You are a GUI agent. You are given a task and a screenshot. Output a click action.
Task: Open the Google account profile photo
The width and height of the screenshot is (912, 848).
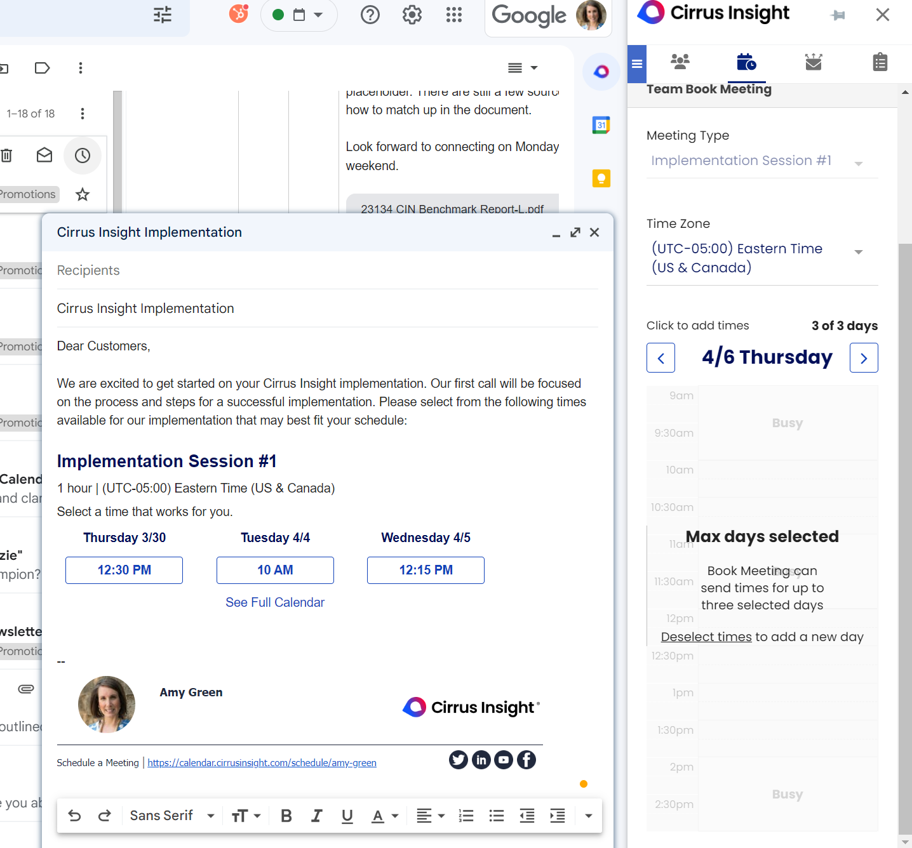(x=591, y=15)
